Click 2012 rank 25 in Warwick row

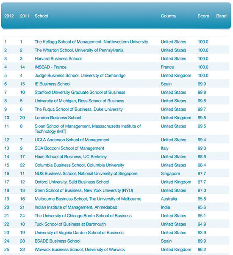(7, 250)
